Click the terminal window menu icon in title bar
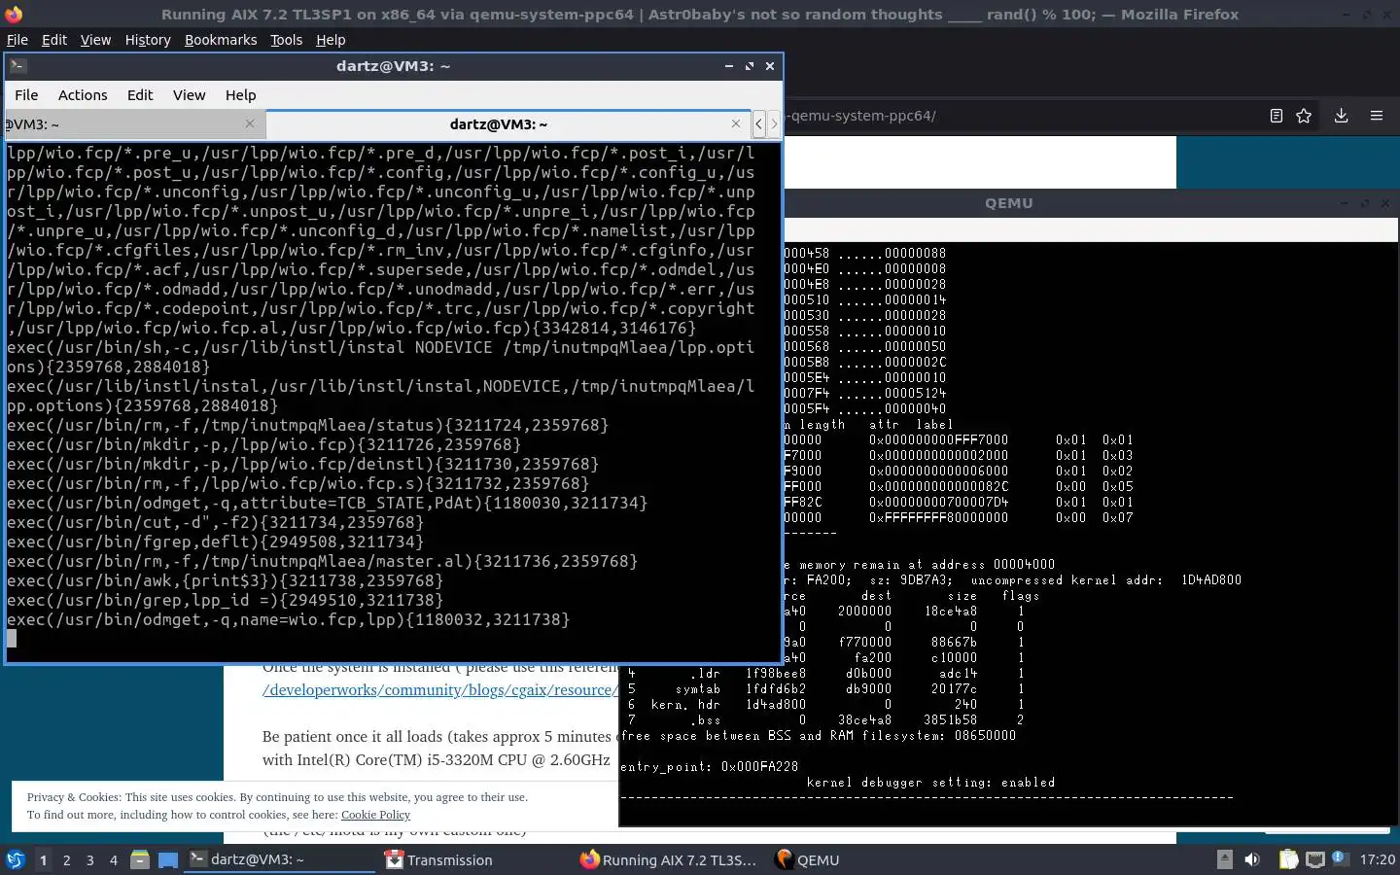This screenshot has height=875, width=1400. 18,66
